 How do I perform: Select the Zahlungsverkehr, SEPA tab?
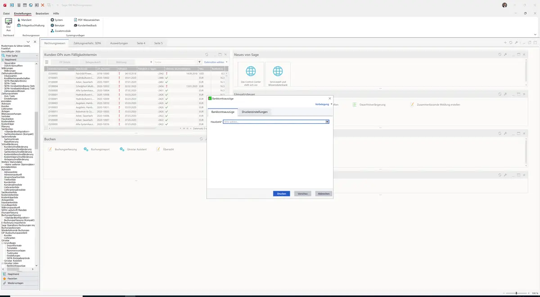tap(87, 43)
